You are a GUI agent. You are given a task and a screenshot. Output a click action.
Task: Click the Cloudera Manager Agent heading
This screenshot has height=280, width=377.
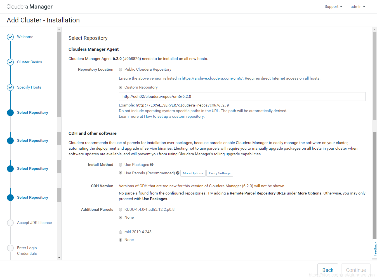coord(93,49)
